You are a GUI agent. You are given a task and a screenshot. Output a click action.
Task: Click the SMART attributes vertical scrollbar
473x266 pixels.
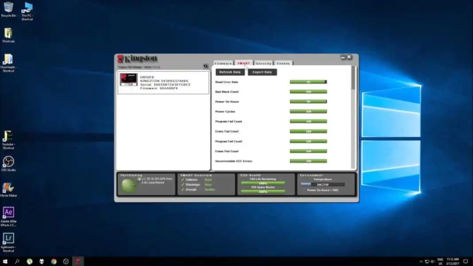[353, 117]
